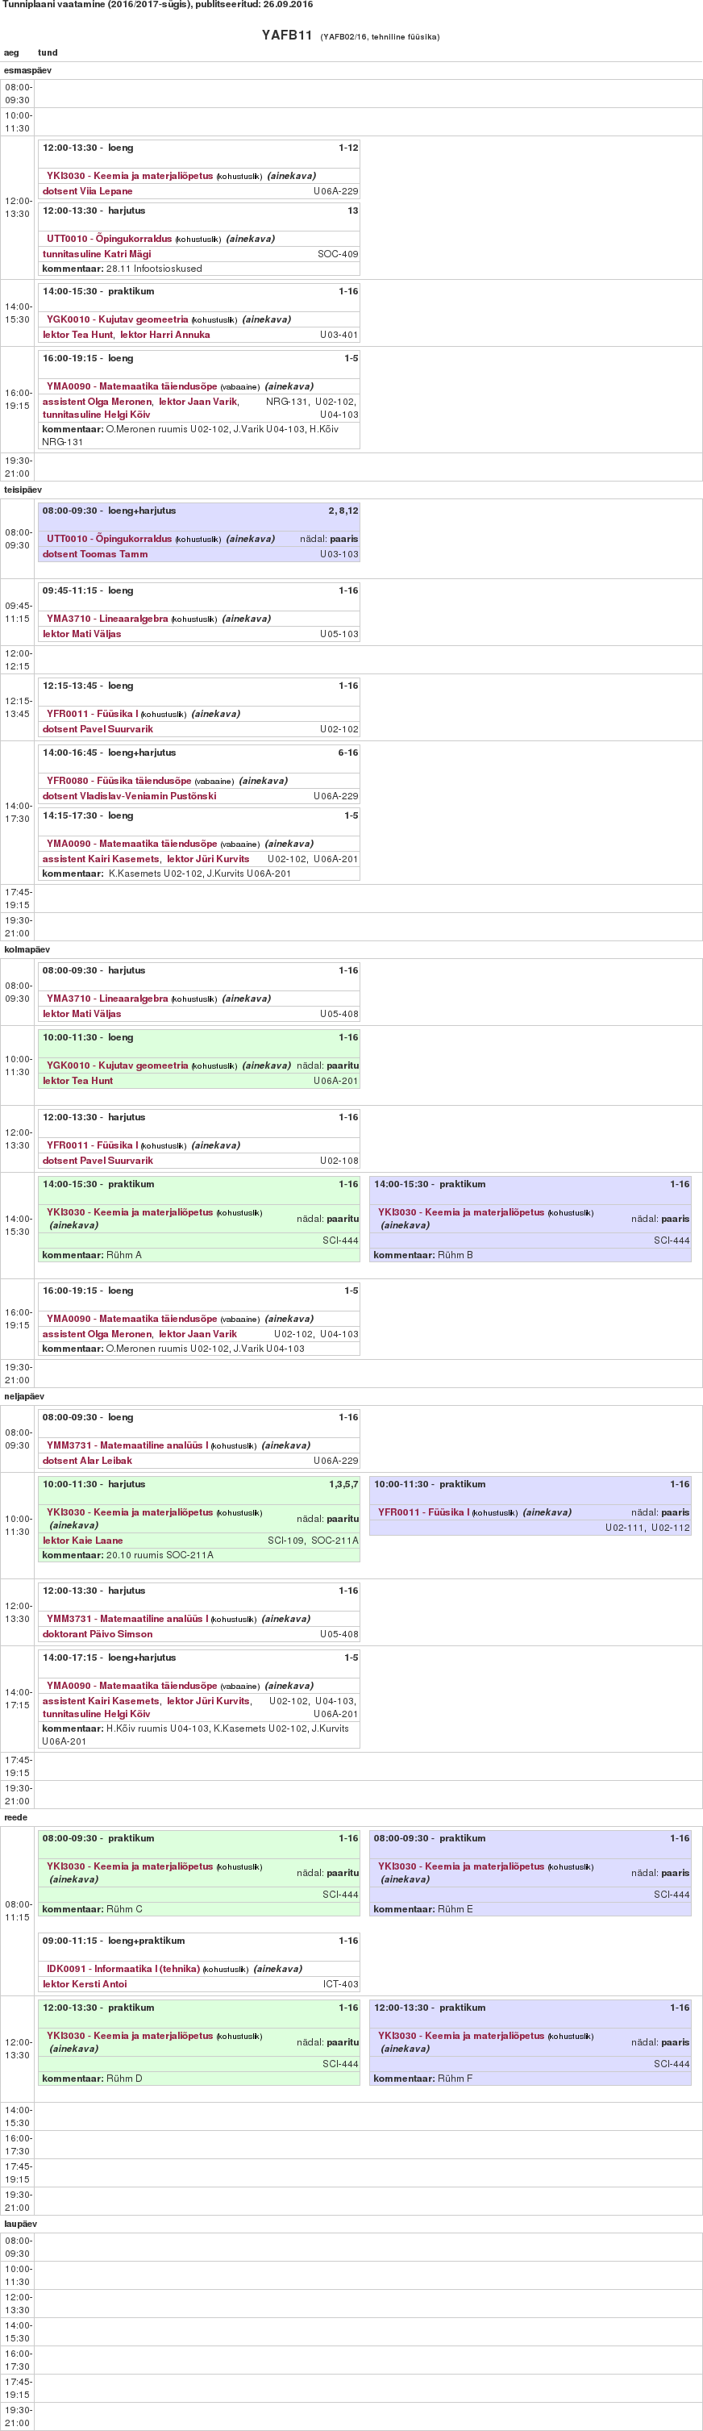Open Tuesday's UTT0010 Õpingukorraldus course link
Image resolution: width=703 pixels, height=2431 pixels.
pyautogui.click(x=109, y=539)
